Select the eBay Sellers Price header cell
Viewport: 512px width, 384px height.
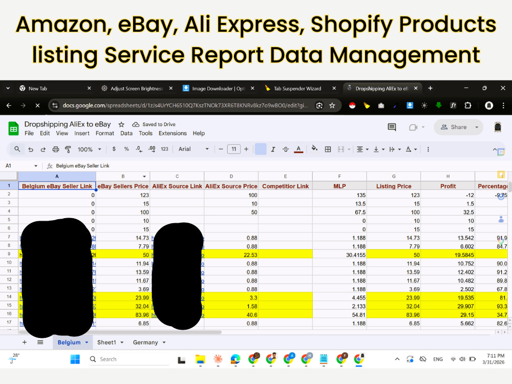[x=123, y=186]
